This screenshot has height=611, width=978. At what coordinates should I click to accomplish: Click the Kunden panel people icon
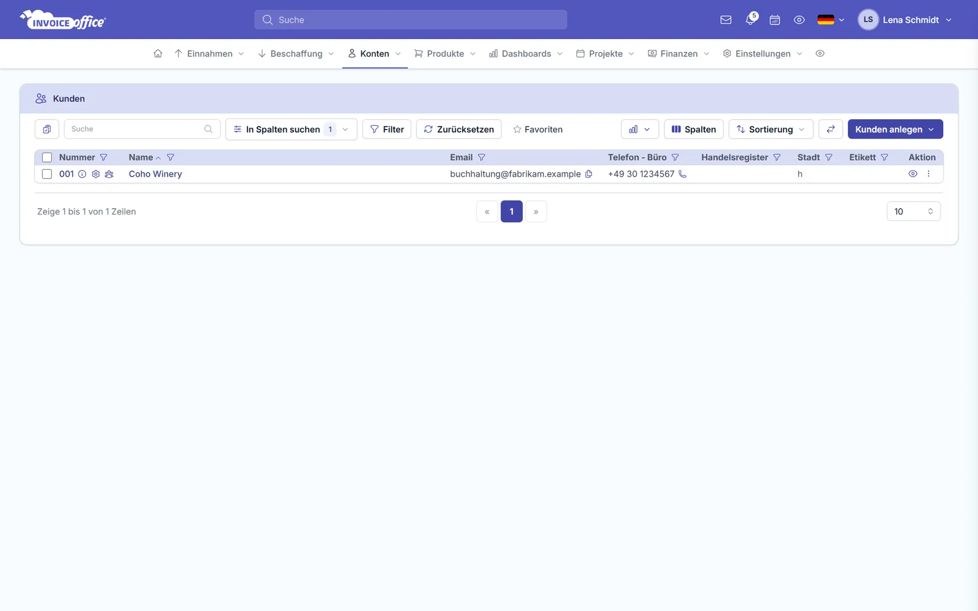click(41, 98)
